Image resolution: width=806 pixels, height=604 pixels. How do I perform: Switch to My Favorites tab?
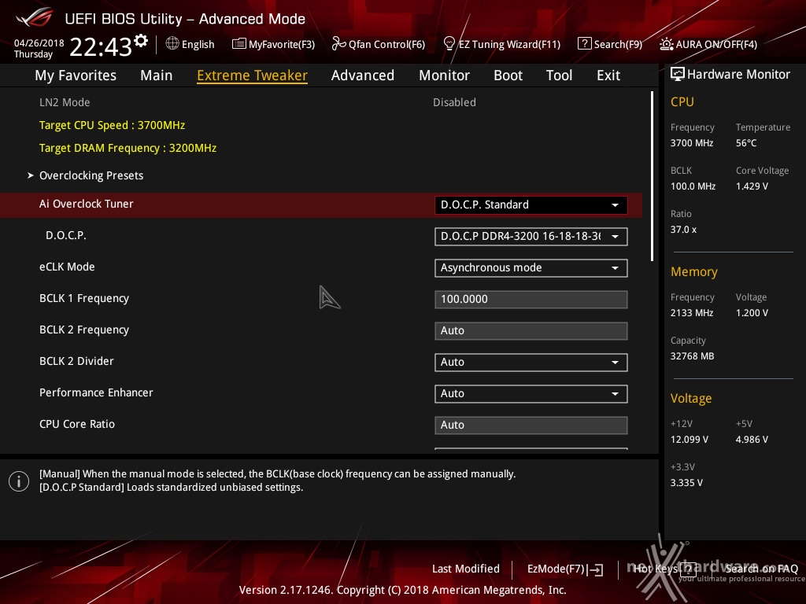click(x=76, y=75)
